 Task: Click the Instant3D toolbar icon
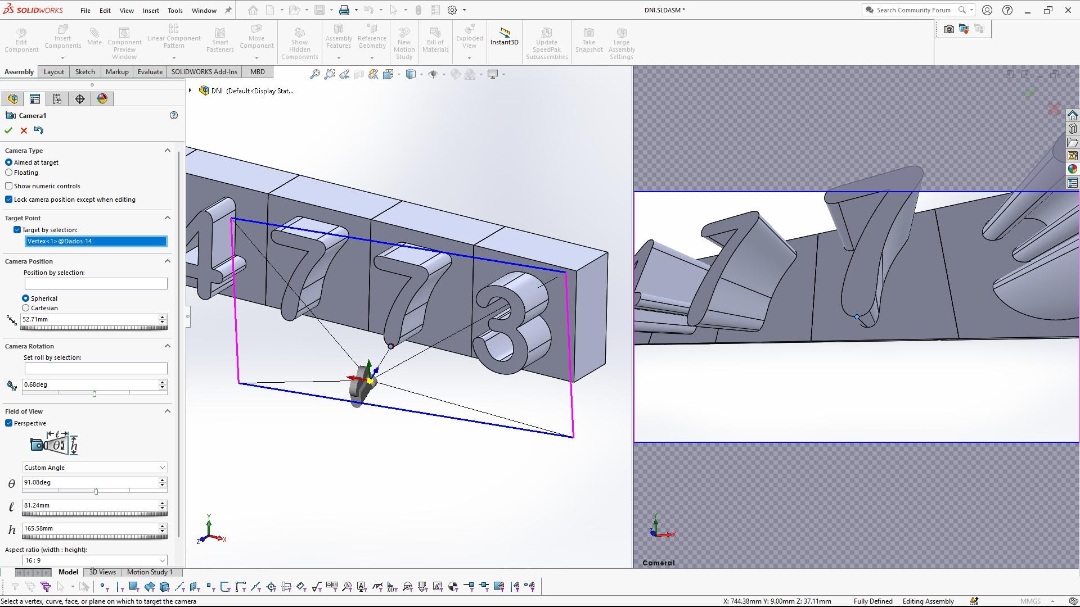tap(504, 37)
